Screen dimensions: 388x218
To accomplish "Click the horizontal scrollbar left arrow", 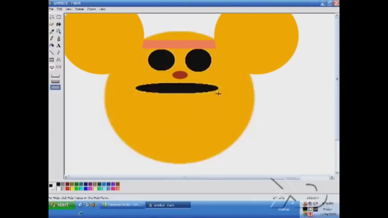I will 67,177.
